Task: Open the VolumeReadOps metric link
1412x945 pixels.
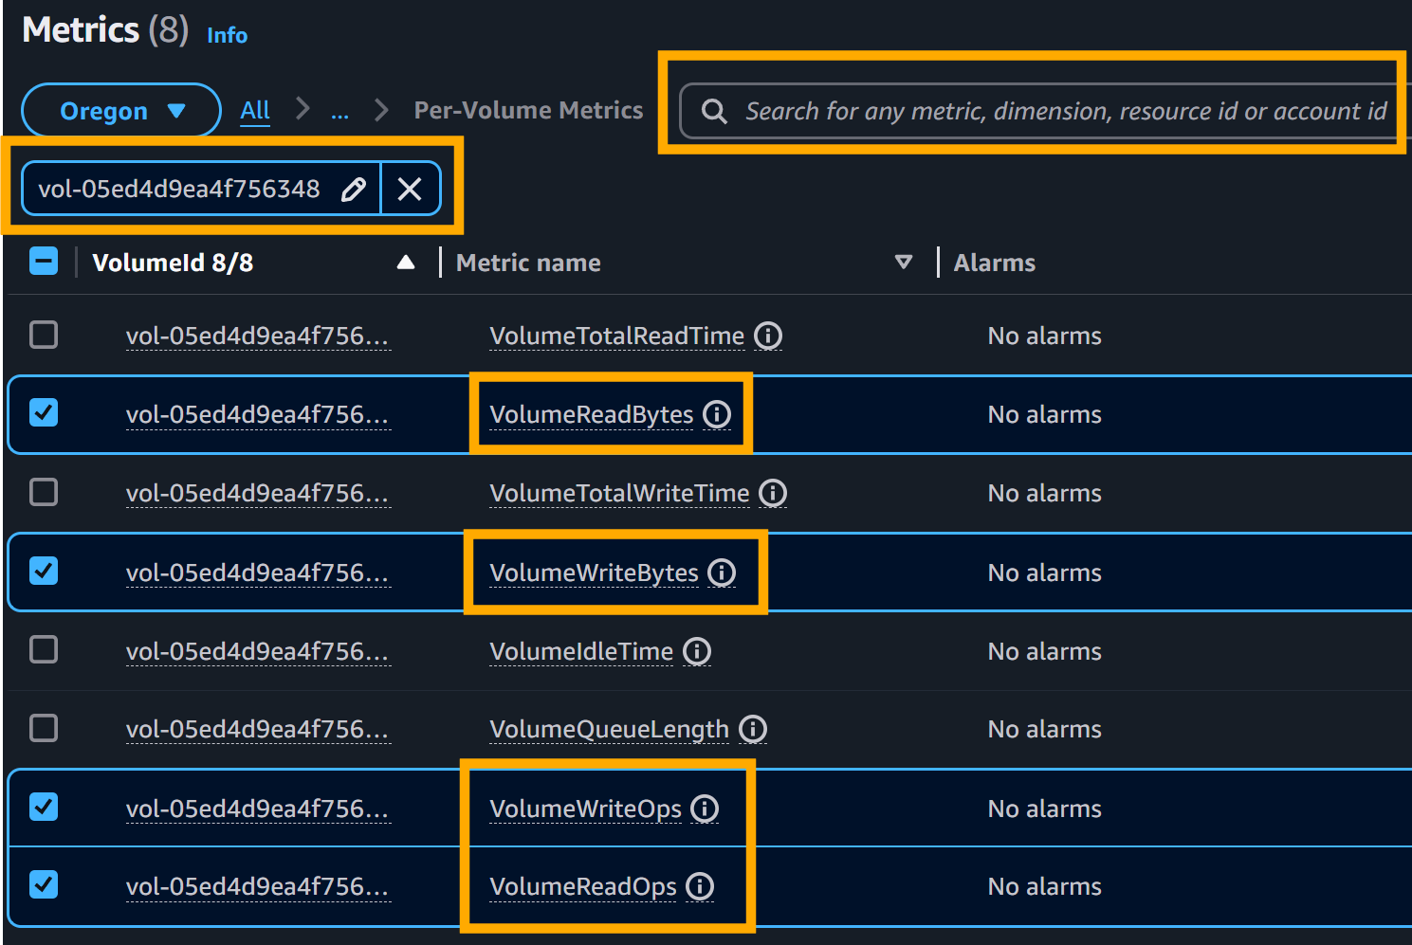Action: 583,886
